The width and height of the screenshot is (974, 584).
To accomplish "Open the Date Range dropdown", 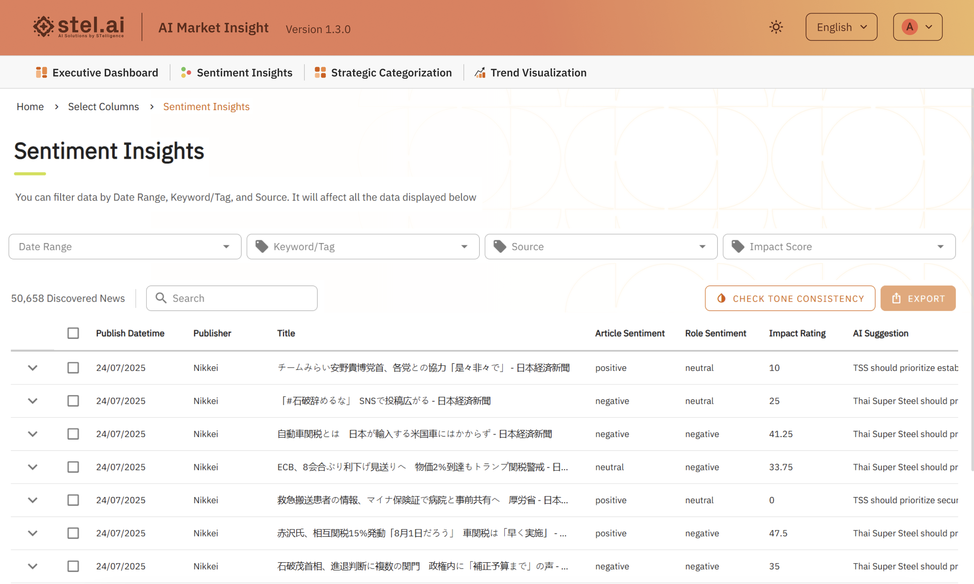I will (125, 246).
